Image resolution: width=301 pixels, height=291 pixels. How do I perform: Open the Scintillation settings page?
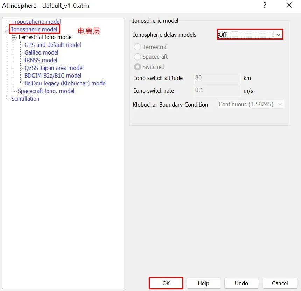(x=25, y=99)
